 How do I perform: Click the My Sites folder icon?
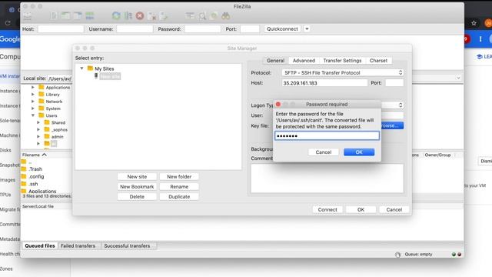point(91,68)
